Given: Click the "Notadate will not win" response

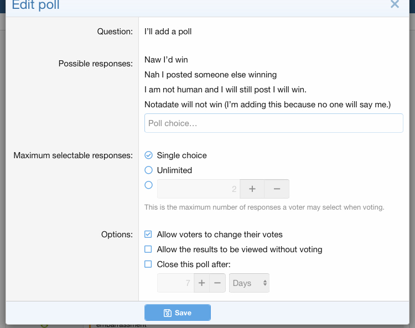Looking at the screenshot, I should (267, 105).
